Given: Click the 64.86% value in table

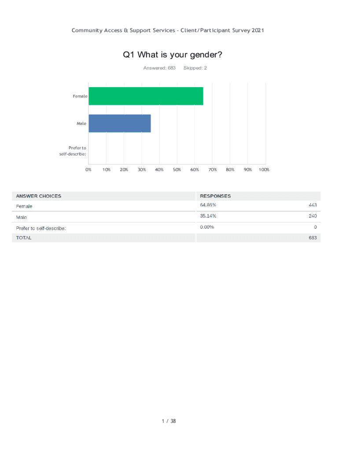Looking at the screenshot, I should tap(208, 205).
